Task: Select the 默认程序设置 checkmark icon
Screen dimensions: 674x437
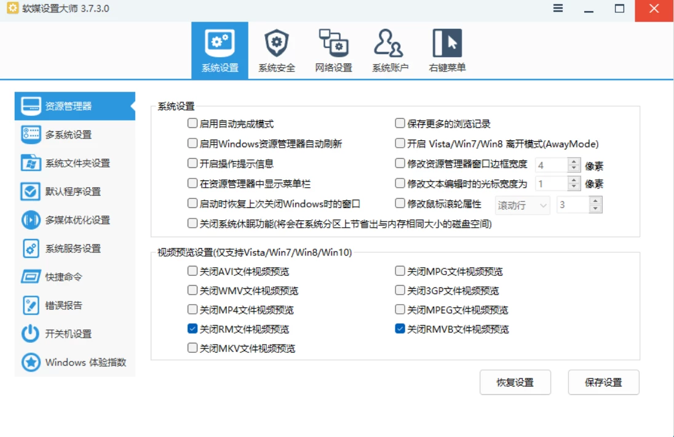Action: 31,191
